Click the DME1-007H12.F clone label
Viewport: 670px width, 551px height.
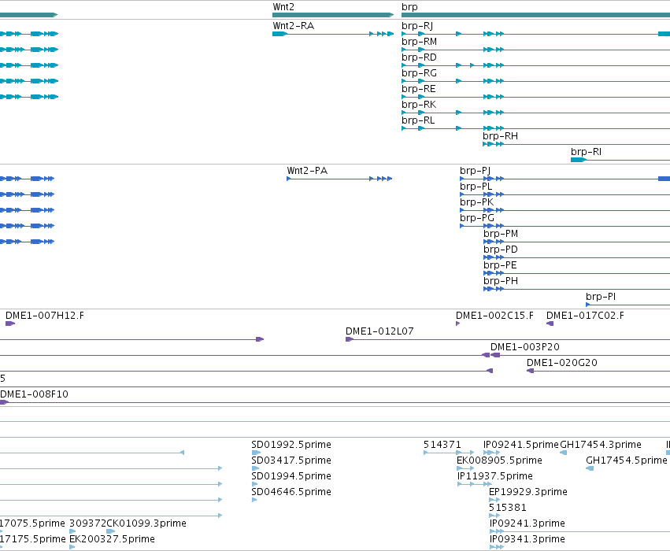pyautogui.click(x=44, y=316)
